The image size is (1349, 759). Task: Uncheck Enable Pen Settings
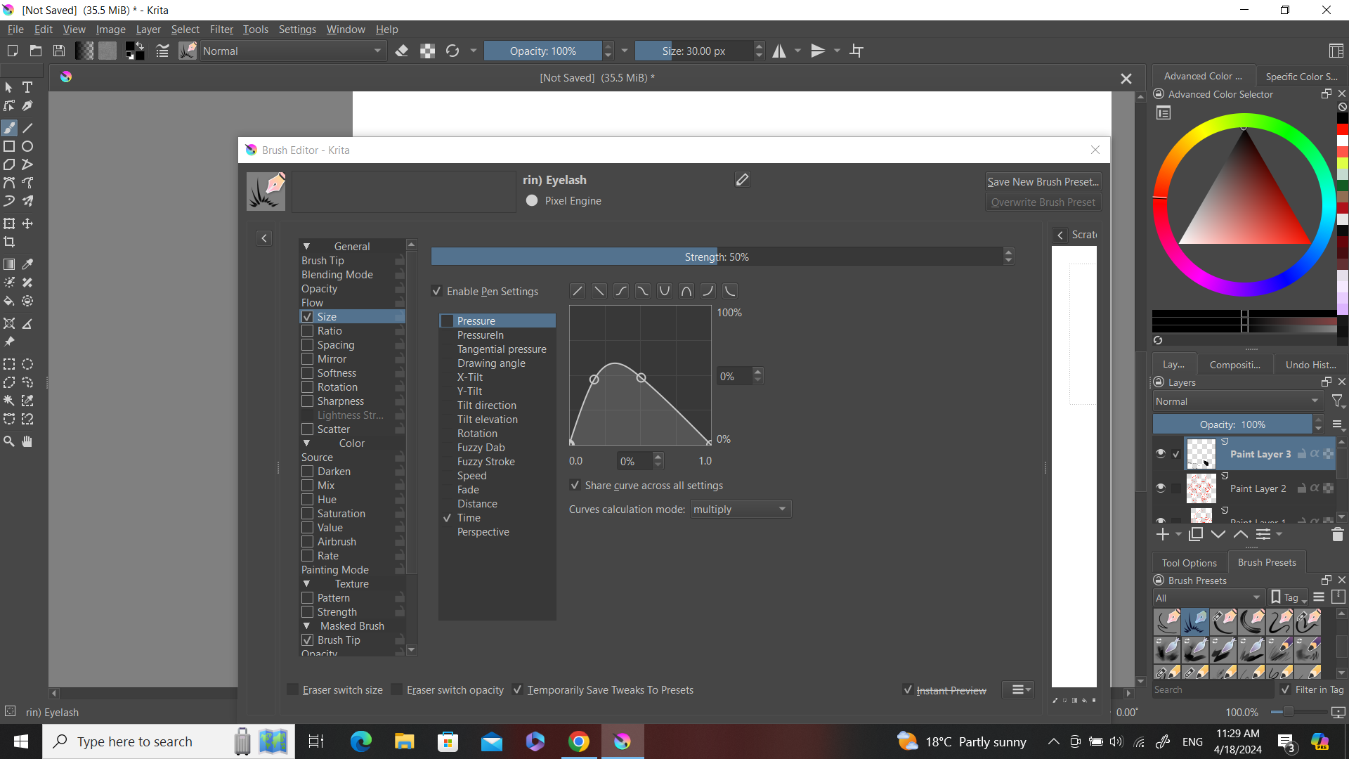pyautogui.click(x=437, y=292)
